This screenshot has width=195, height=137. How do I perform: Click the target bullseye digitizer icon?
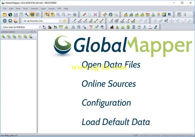117,21
